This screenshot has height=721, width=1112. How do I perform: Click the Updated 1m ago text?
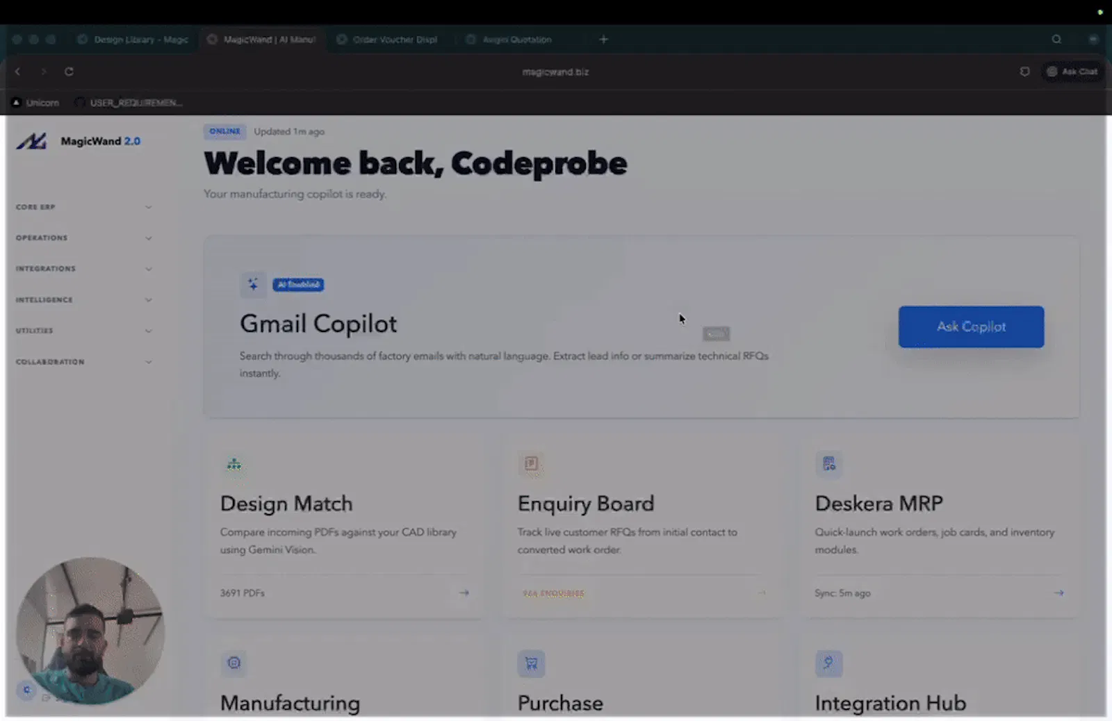(289, 131)
